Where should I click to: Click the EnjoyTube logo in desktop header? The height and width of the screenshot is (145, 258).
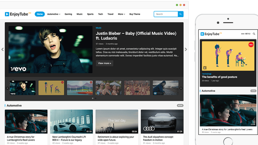tap(18, 14)
